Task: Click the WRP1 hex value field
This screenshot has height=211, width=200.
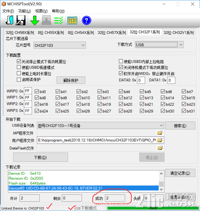Action: tap(28, 98)
